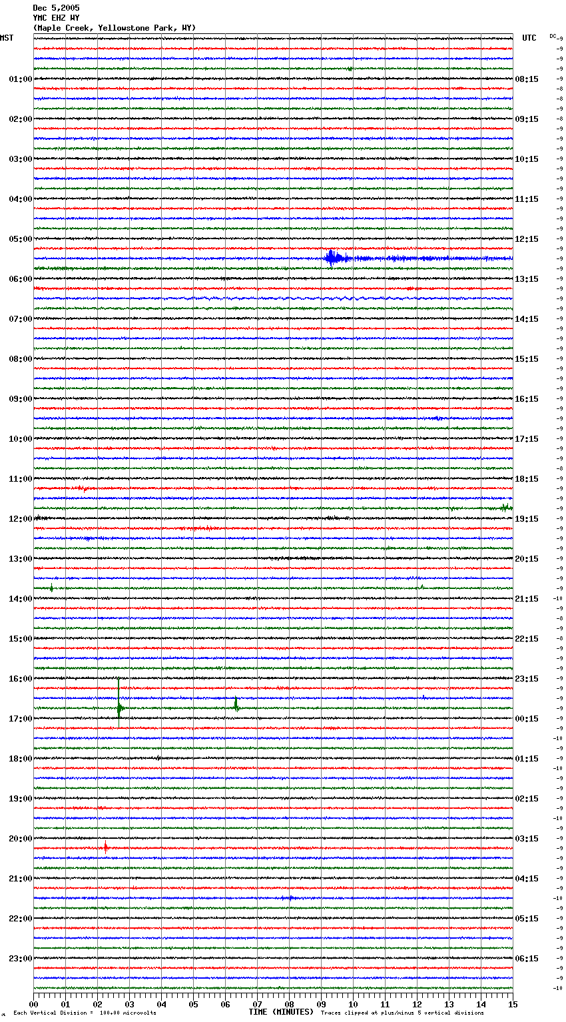Image resolution: width=566 pixels, height=1022 pixels.
Task: Click the MST timezone header
Action: [x=7, y=38]
